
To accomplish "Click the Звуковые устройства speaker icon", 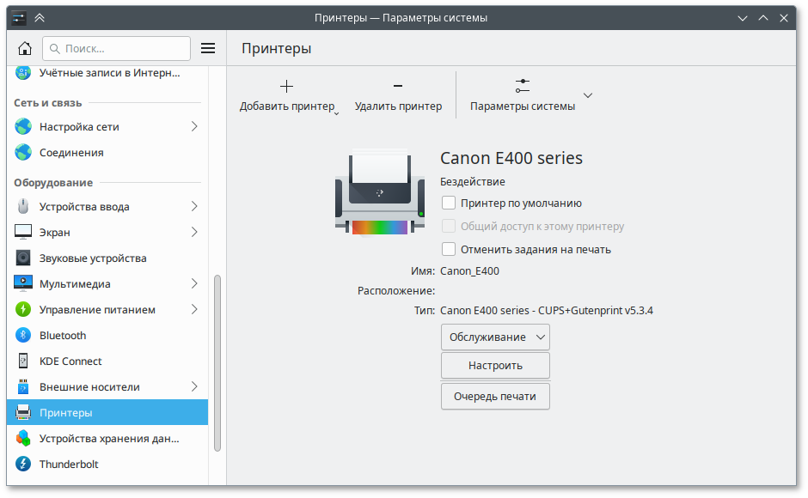I will pyautogui.click(x=23, y=258).
